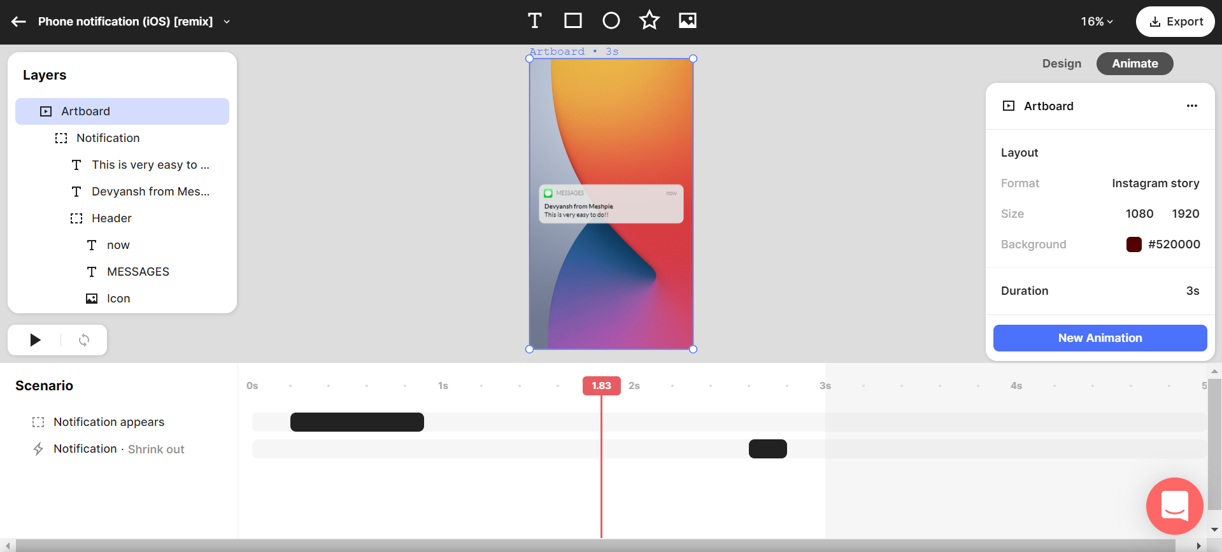
Task: Click the 2s mark on the timeline ruler
Action: (634, 386)
